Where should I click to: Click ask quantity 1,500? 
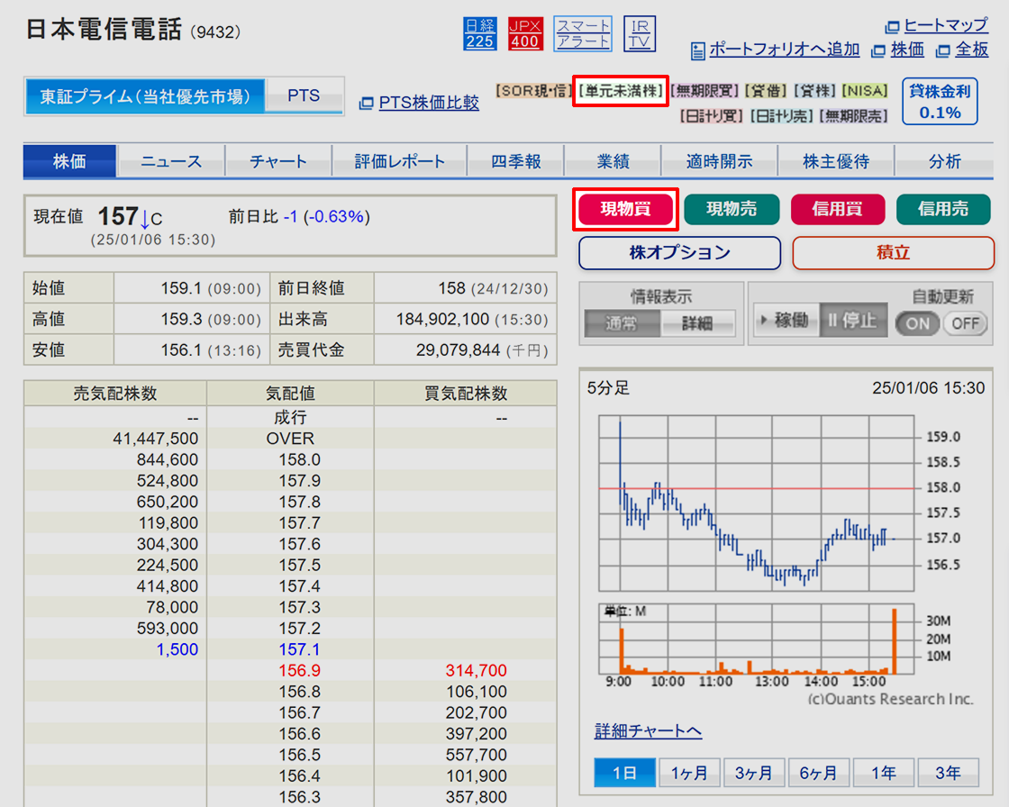[177, 649]
